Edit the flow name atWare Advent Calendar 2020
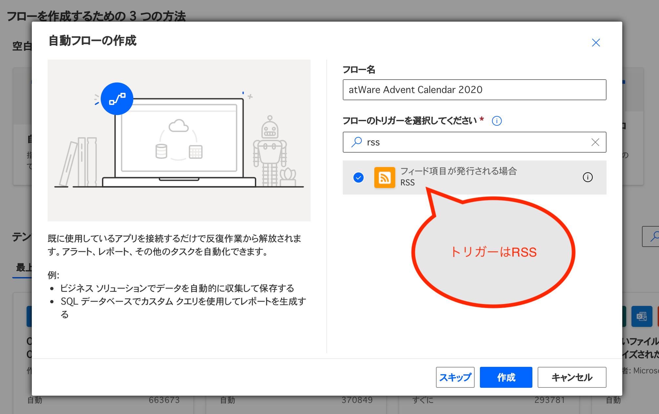 click(474, 90)
